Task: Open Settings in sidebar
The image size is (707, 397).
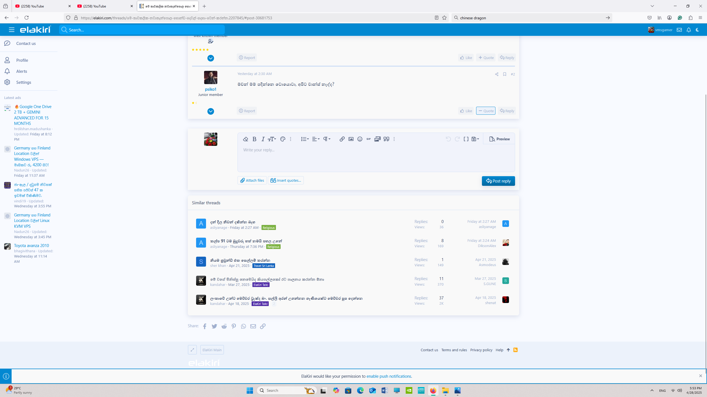Action: click(23, 82)
